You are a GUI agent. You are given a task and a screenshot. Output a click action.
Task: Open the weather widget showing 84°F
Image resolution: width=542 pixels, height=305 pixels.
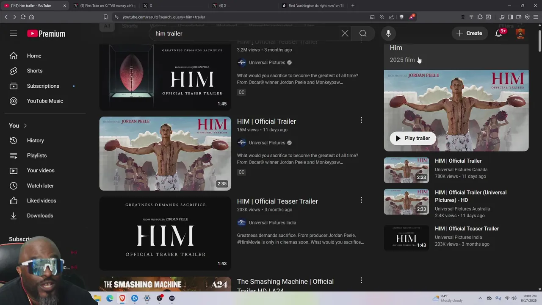(x=447, y=298)
